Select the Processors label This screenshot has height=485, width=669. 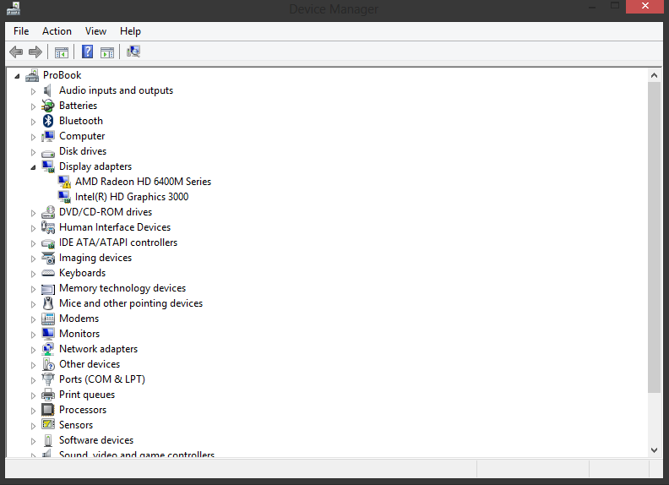coord(82,410)
